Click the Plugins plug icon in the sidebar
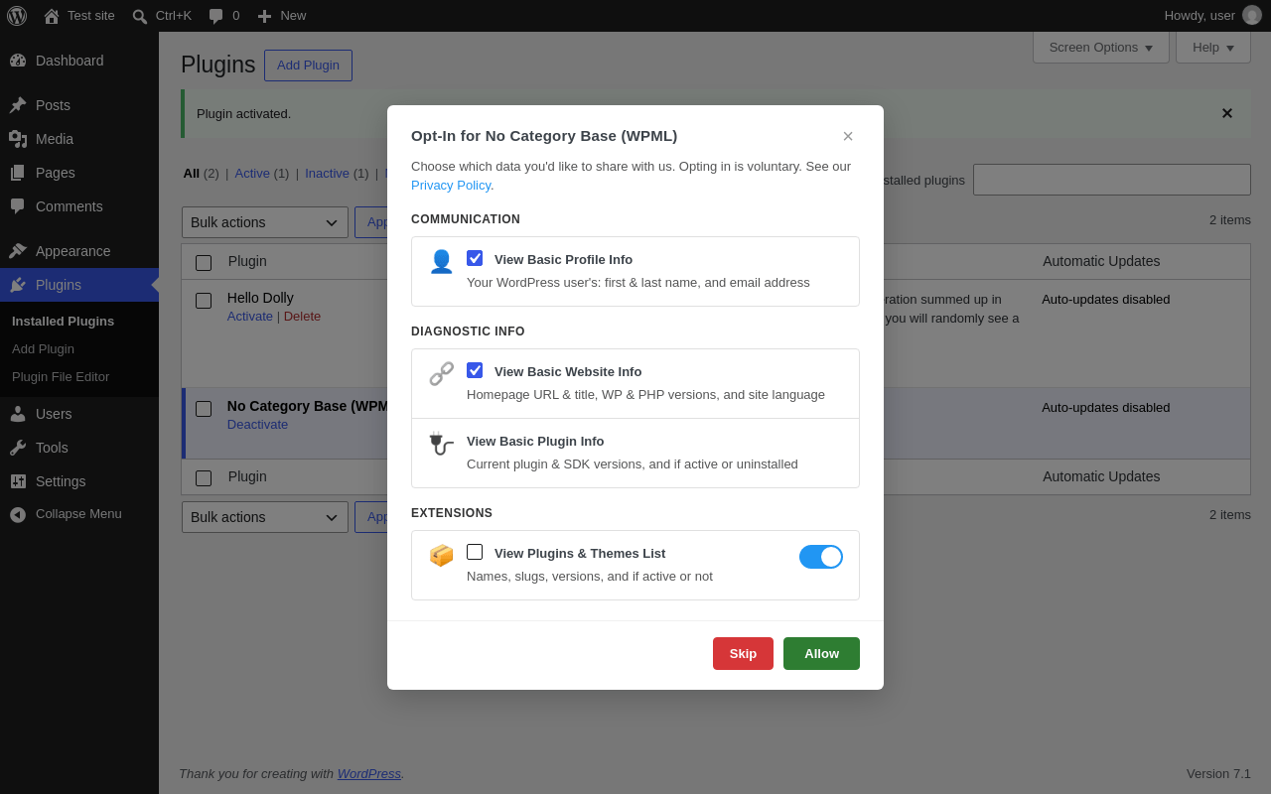The height and width of the screenshot is (794, 1271). coord(18,285)
